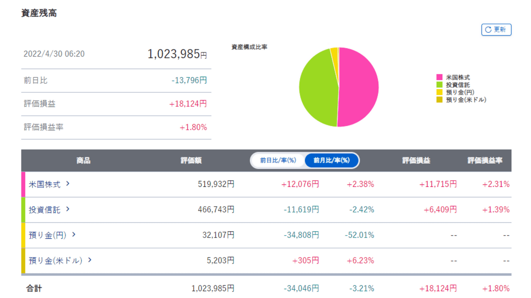Viewport: 531px width, 298px height.
Task: Open the 預り金(米ドル) row link
Action: click(x=55, y=261)
